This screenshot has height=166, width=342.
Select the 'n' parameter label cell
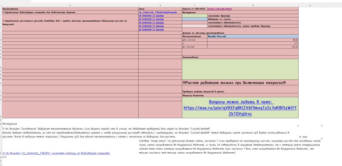pos(195,43)
